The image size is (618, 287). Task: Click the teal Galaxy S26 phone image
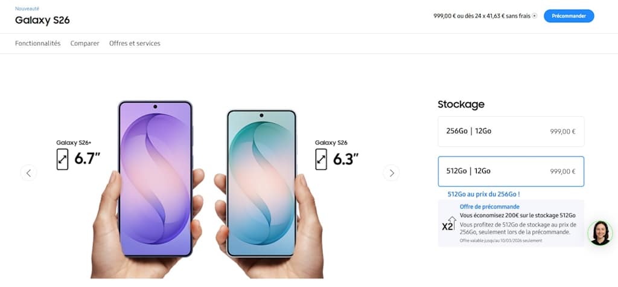(261, 184)
